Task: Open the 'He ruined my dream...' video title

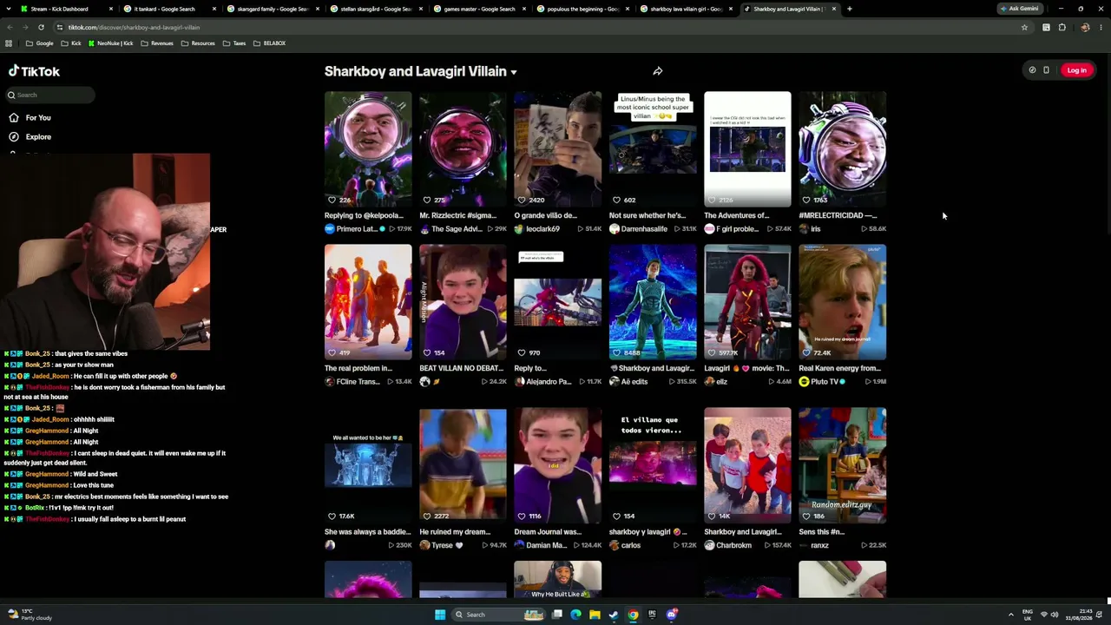Action: pyautogui.click(x=455, y=532)
